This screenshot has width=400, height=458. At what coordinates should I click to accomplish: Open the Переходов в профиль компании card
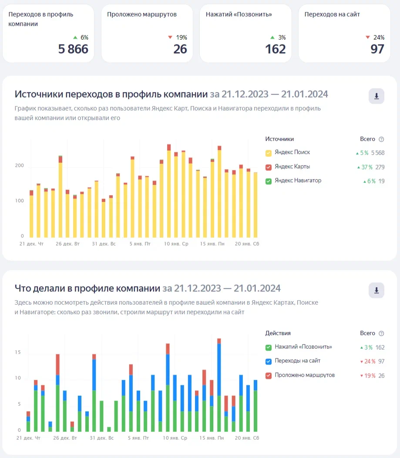(x=48, y=34)
